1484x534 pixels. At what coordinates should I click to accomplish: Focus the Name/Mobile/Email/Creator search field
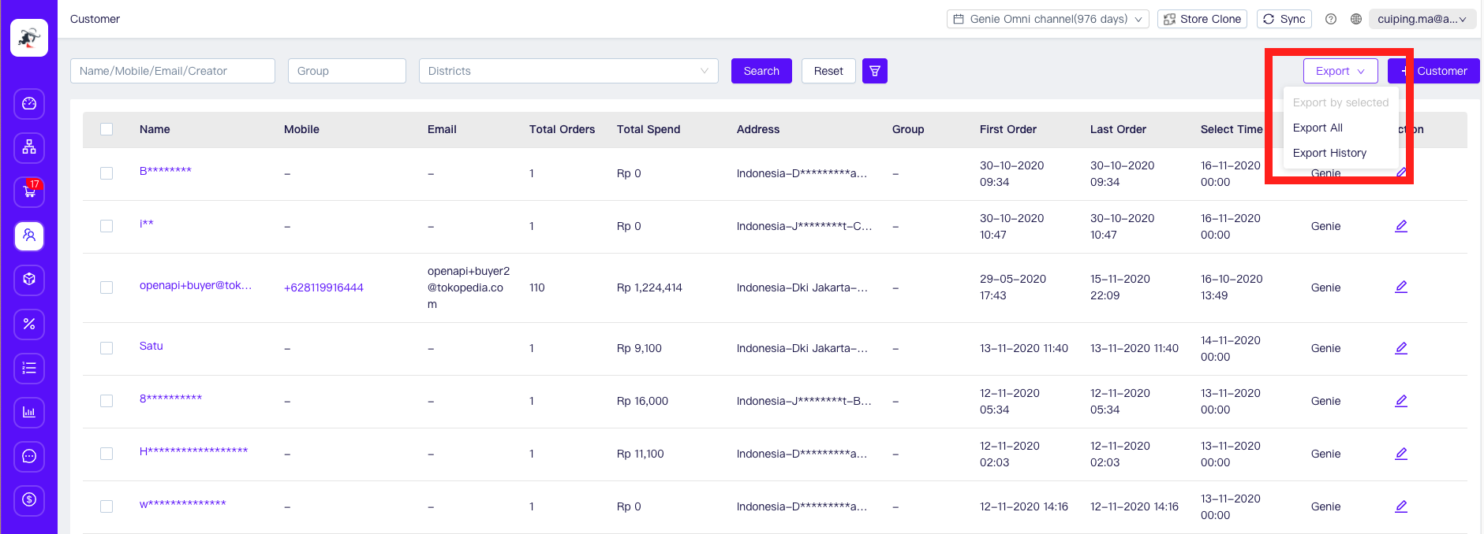click(172, 71)
